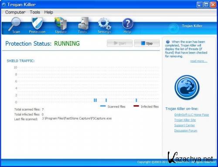Click the Total scanned files value
The image size is (218, 167).
[43, 109]
